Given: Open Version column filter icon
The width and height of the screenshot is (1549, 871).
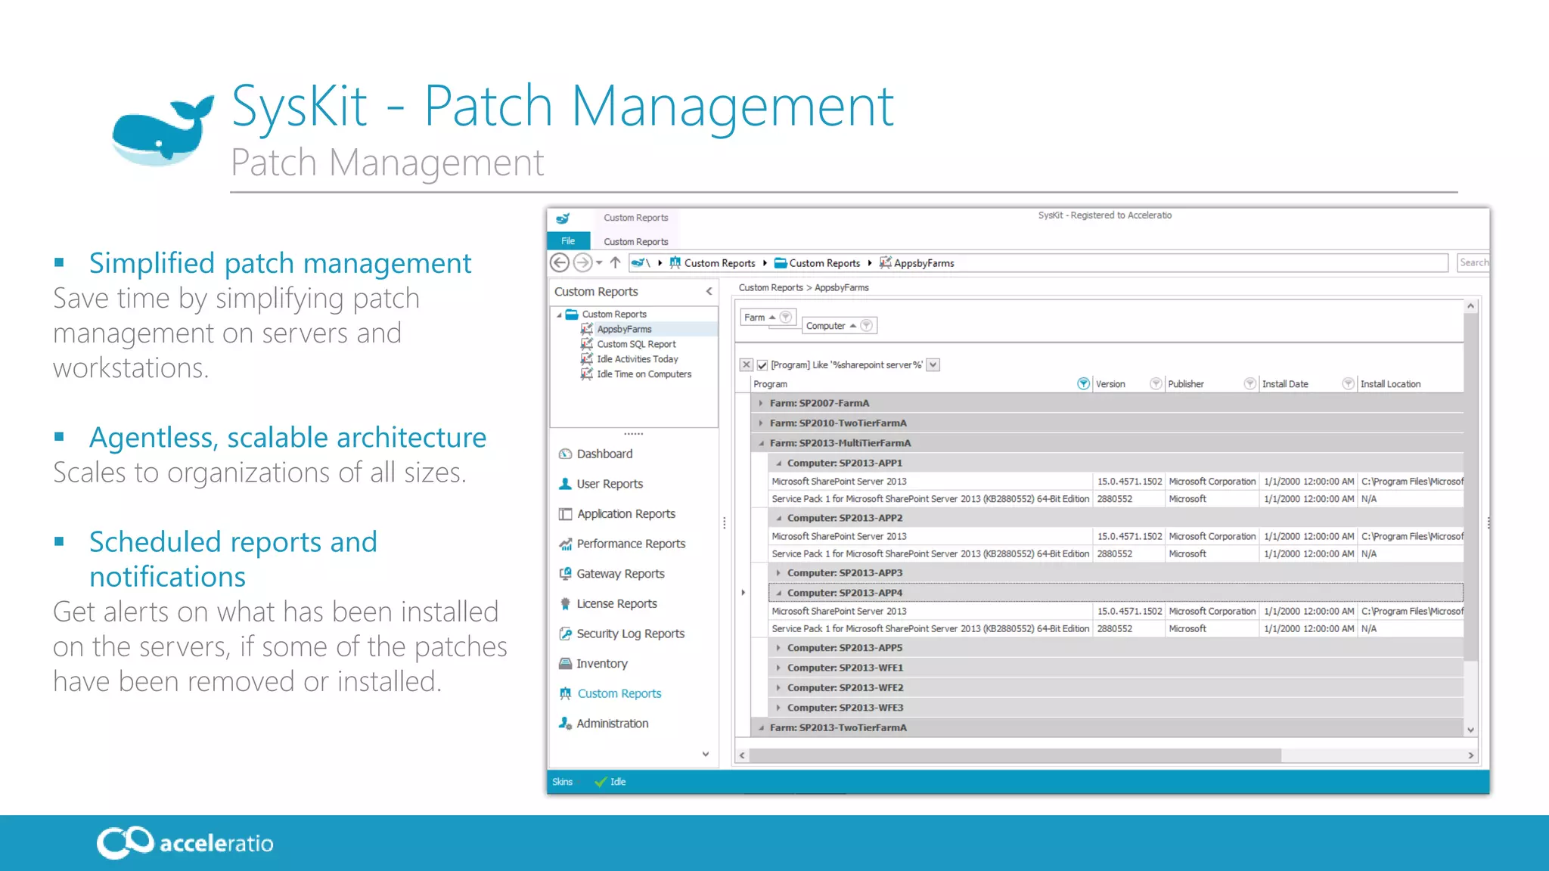Looking at the screenshot, I should 1155,383.
